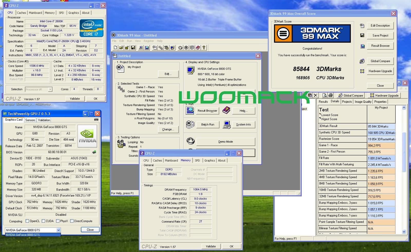Click 85 844 3DMarks result cell
Viewport: 411px width, 252px height.
(381, 126)
